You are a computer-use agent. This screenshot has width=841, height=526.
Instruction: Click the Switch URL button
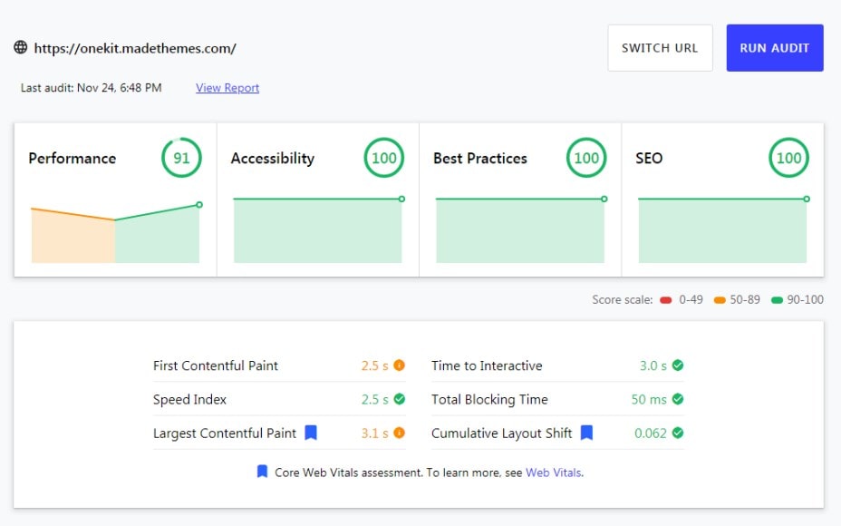pyautogui.click(x=660, y=48)
